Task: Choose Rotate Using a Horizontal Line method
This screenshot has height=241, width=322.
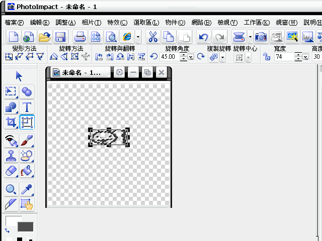Action: click(54, 57)
